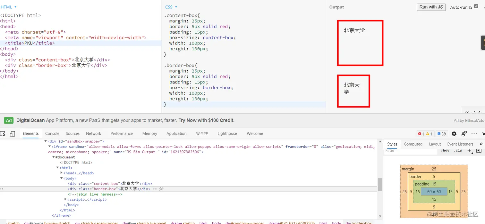The image size is (485, 224).
Task: Click div.border-box breadcrumb item
Action: coord(358,223)
